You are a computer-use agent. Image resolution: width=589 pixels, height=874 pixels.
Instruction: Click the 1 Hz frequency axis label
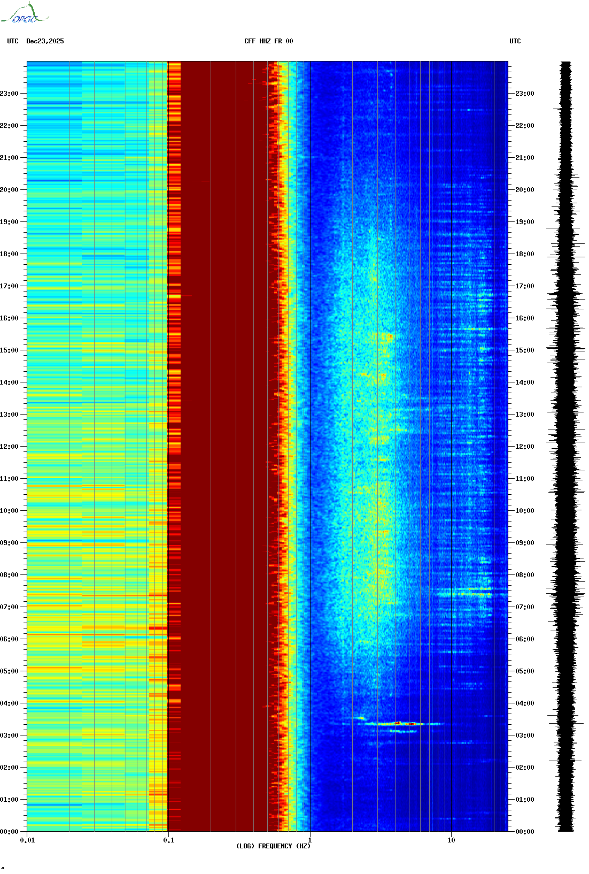point(310,840)
